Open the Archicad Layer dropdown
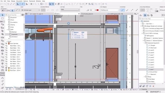 30,10
